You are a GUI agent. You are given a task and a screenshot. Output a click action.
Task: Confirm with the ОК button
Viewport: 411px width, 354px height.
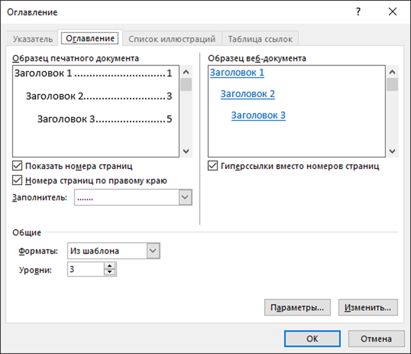coord(312,339)
